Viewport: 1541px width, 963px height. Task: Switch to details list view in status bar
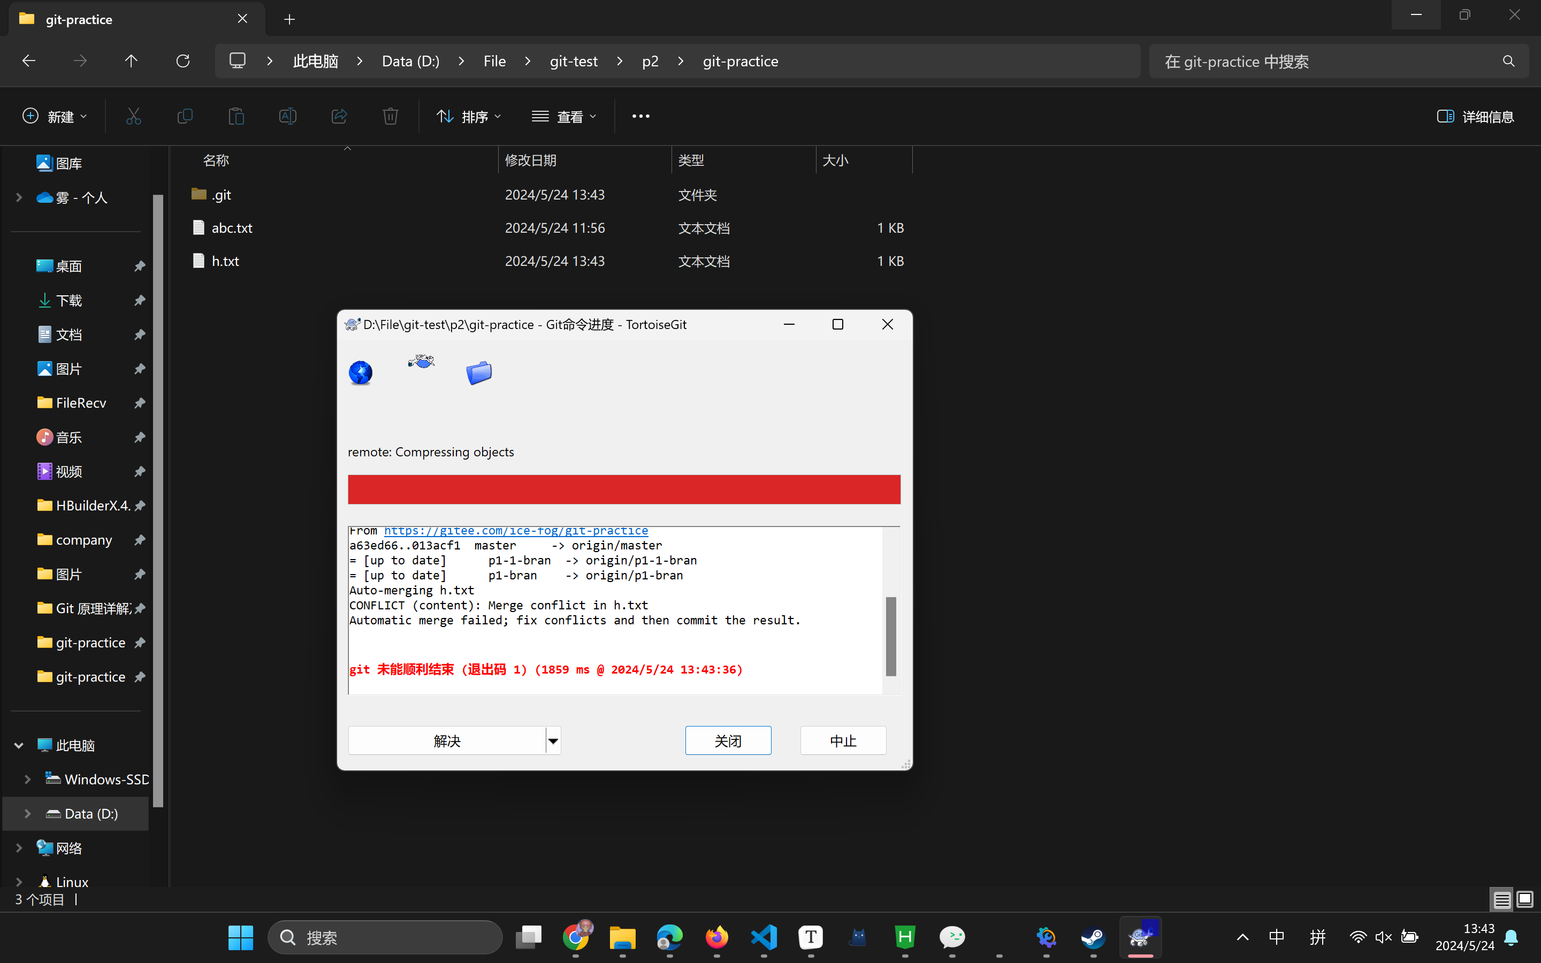tap(1501, 899)
